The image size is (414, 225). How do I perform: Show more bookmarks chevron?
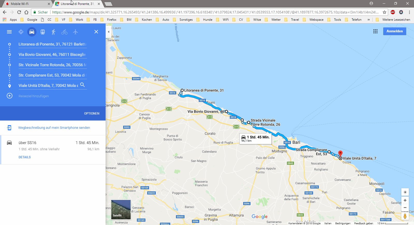368,20
